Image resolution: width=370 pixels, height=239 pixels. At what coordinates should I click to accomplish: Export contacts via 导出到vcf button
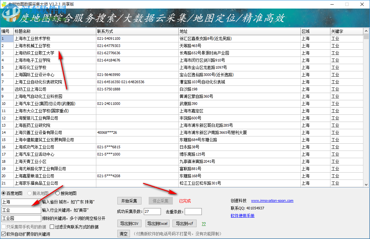[x=184, y=223]
